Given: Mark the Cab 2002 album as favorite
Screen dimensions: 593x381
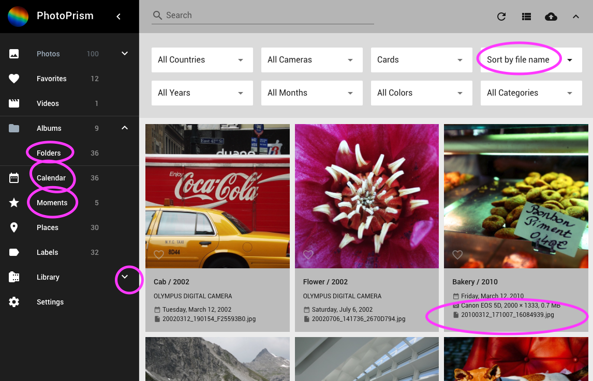Looking at the screenshot, I should 159,255.
